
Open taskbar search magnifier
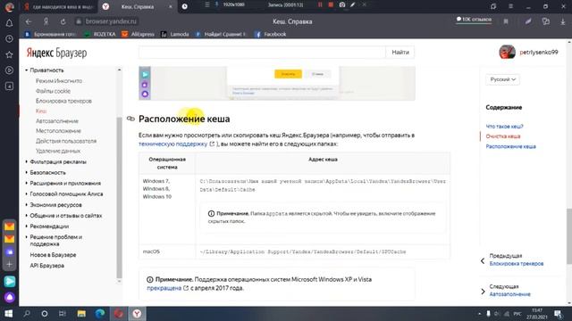coord(27,313)
